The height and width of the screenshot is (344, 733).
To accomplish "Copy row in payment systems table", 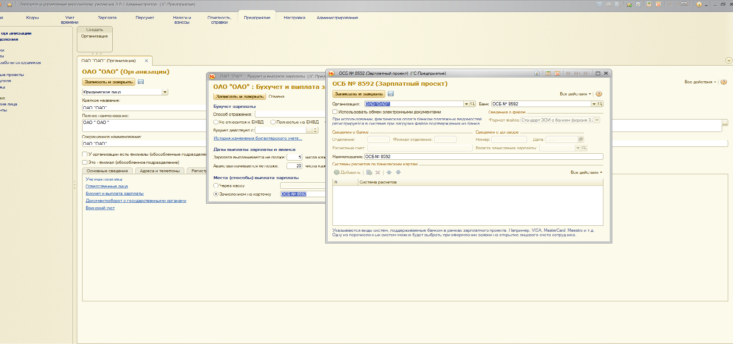I will [x=369, y=172].
